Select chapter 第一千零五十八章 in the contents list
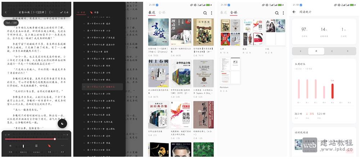The width and height of the screenshot is (360, 159). (x=102, y=108)
